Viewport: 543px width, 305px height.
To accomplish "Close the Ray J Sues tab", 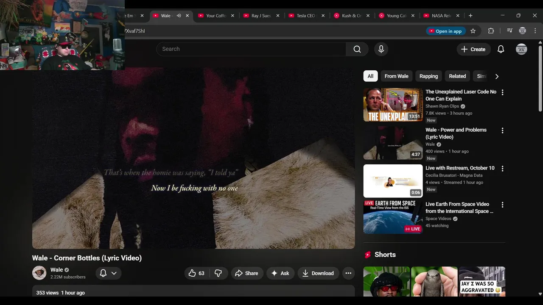I will tap(278, 16).
